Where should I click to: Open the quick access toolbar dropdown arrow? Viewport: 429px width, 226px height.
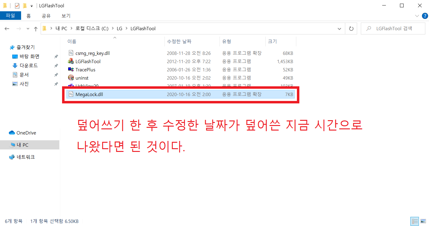click(x=31, y=6)
